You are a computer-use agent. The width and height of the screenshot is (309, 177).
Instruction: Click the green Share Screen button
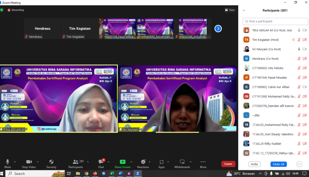point(122,164)
